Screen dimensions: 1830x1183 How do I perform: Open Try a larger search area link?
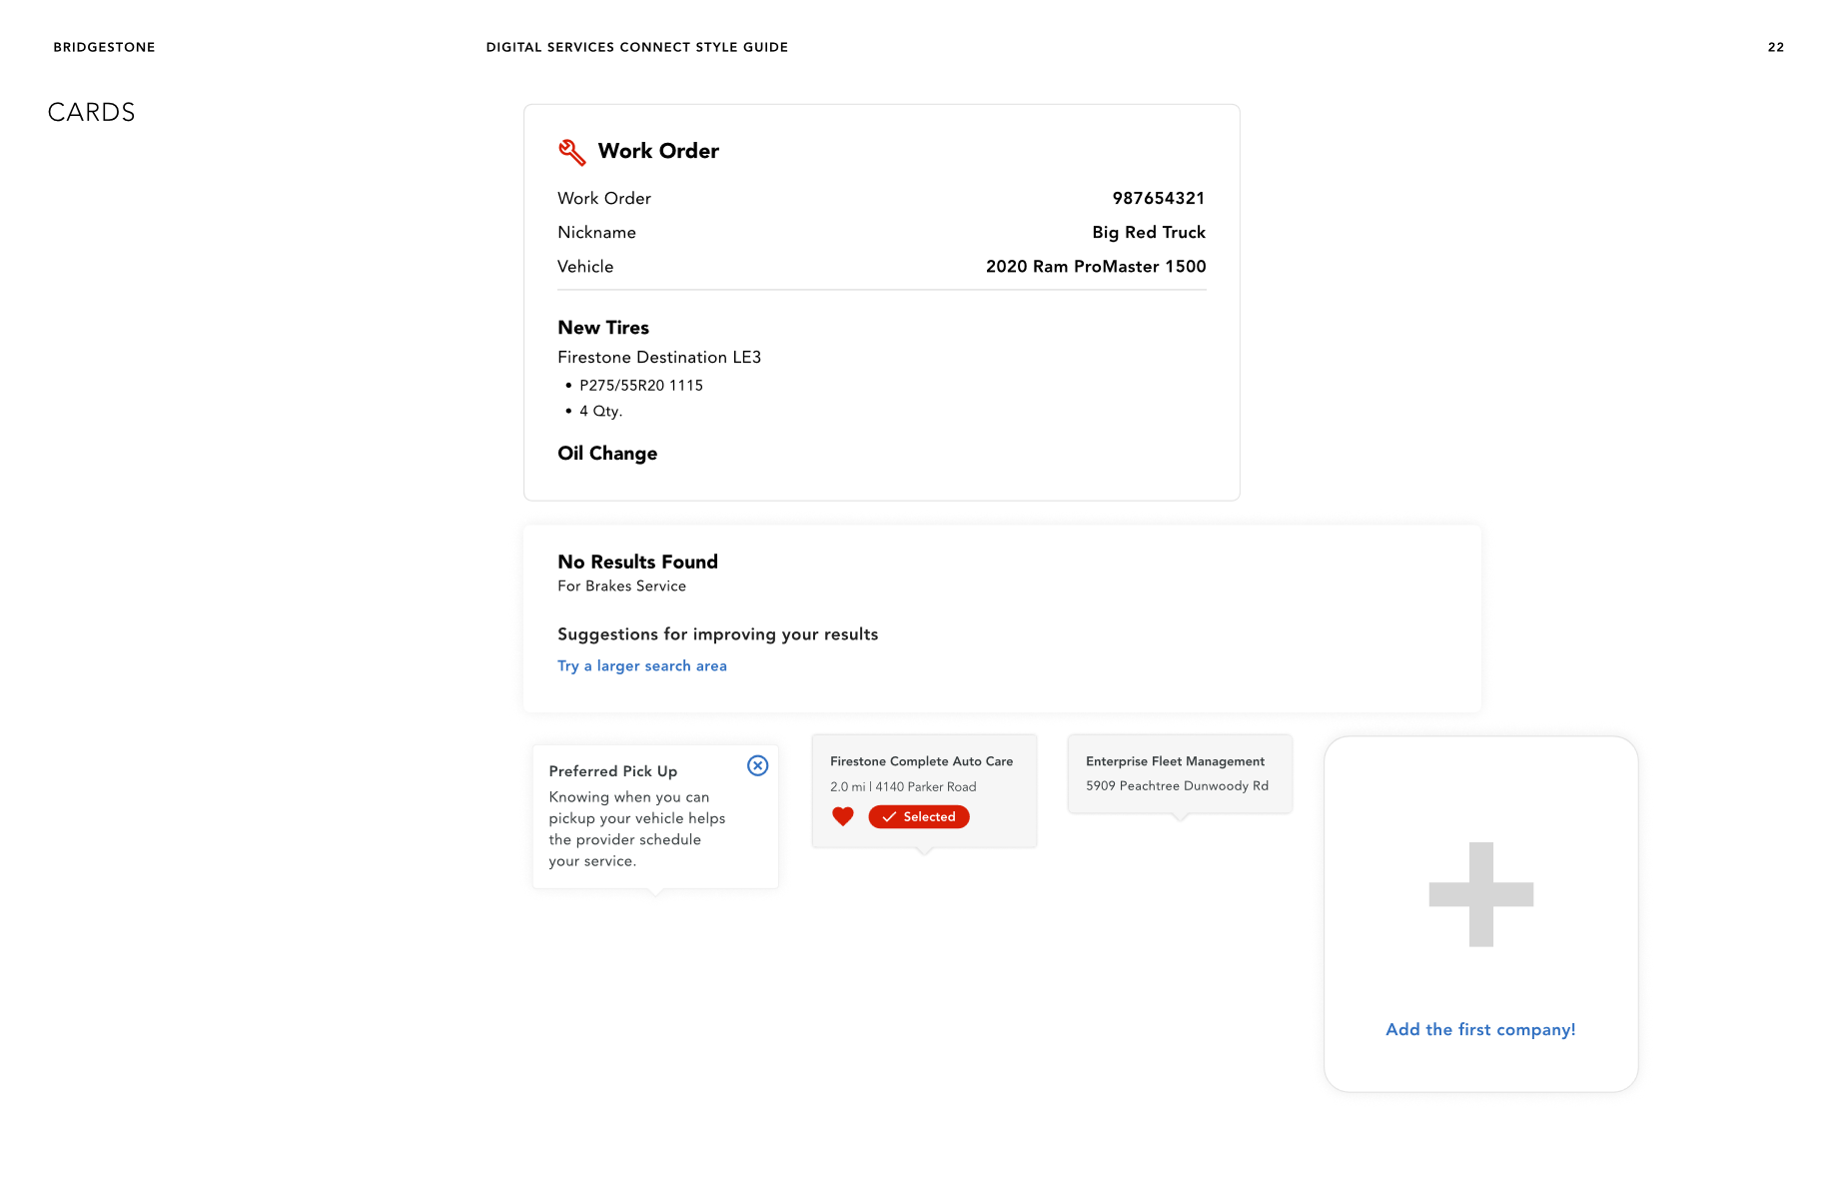click(641, 665)
